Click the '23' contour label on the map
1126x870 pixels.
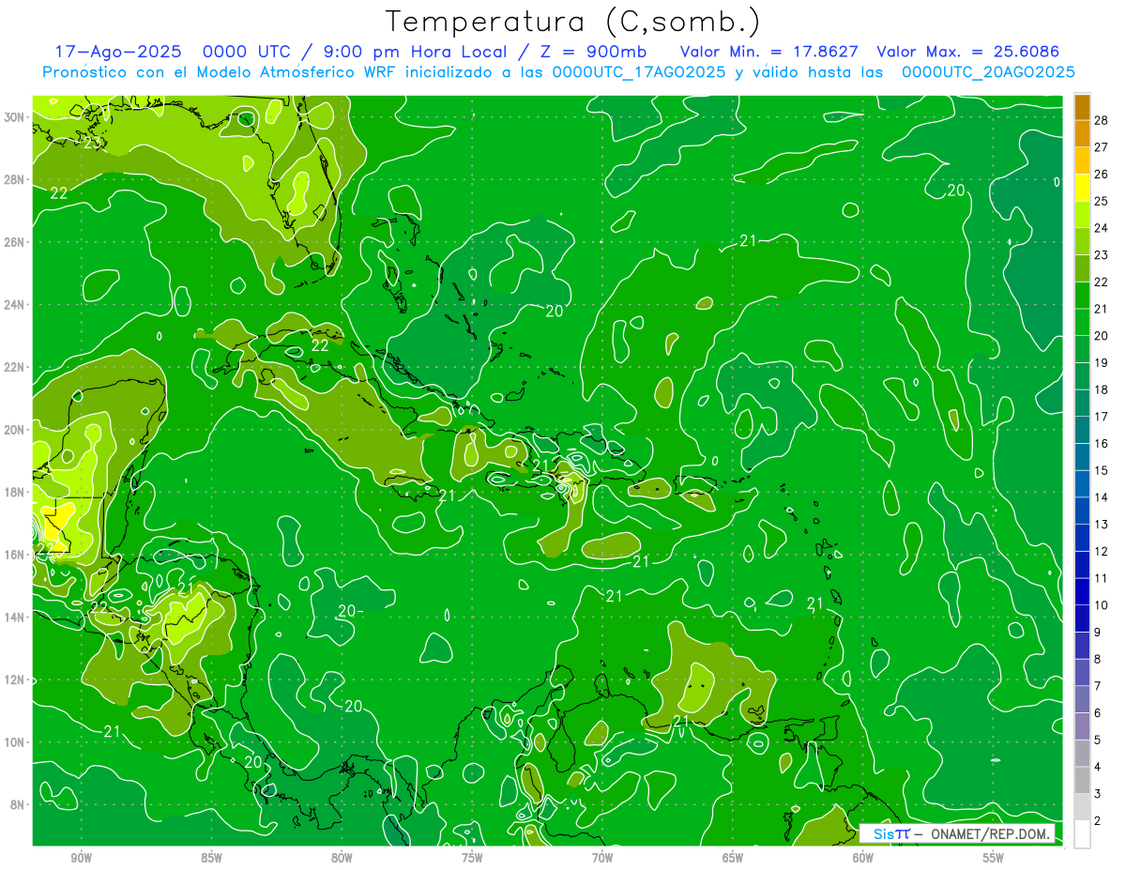point(92,143)
